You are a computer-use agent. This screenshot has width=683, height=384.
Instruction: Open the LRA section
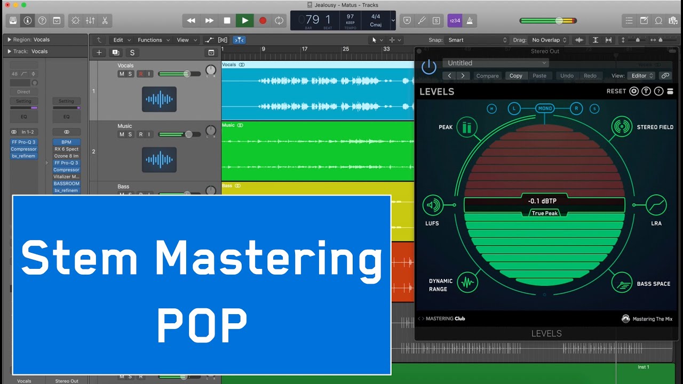(656, 205)
